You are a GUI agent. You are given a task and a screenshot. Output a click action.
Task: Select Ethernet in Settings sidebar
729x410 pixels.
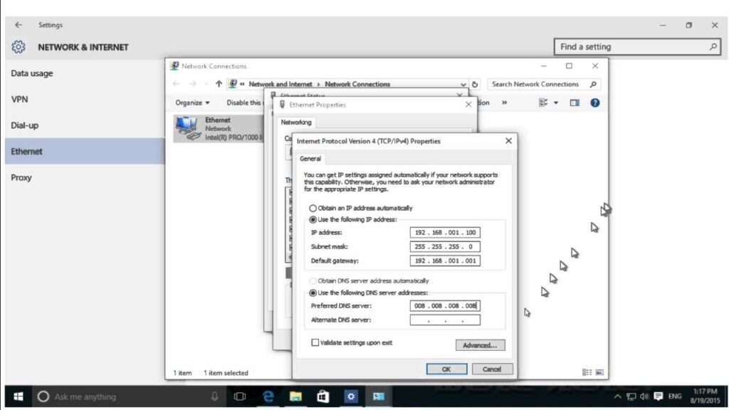(85, 151)
